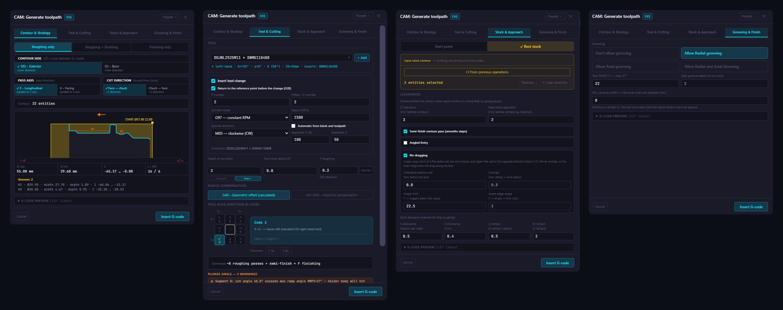Select tool nose direction code 4
This screenshot has height=310, width=783.
tap(240, 240)
